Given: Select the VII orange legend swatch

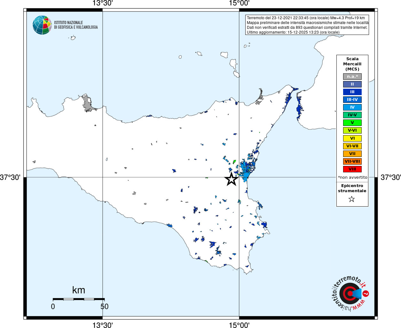Looking at the screenshot, I should 352,154.
